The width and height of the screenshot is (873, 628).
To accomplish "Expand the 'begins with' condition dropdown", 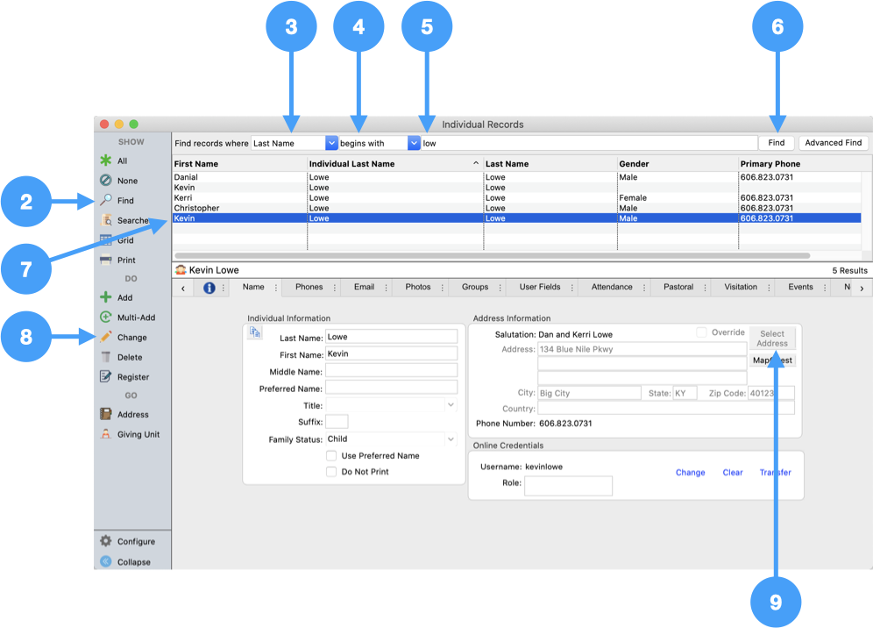I will click(x=414, y=143).
